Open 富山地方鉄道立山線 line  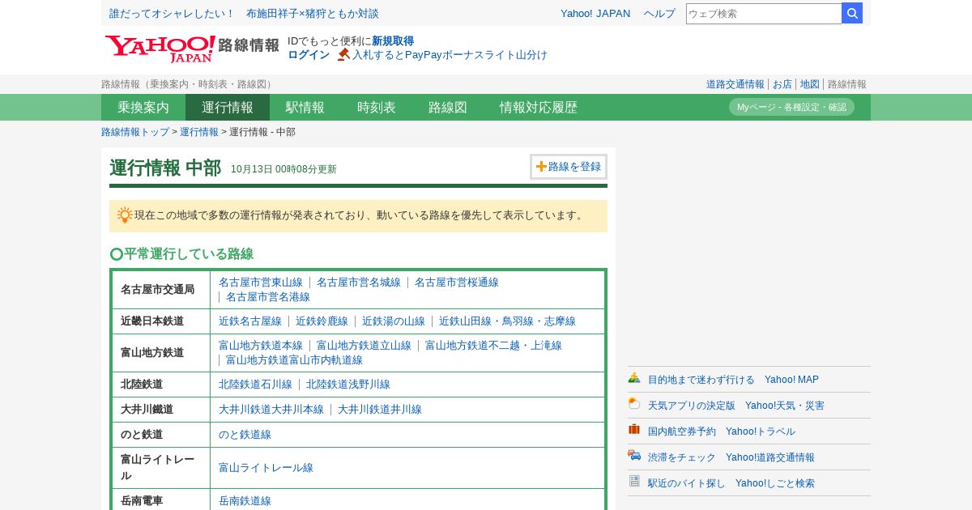click(x=364, y=346)
